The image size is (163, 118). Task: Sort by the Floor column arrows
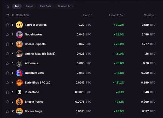(92, 15)
